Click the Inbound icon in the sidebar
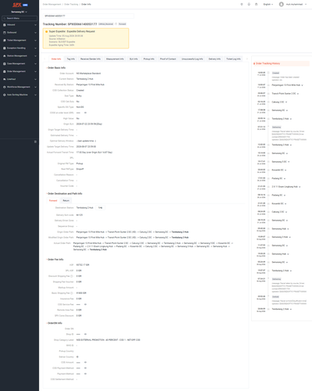 pos(5,25)
